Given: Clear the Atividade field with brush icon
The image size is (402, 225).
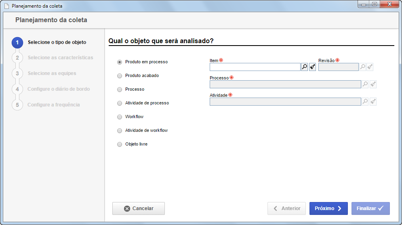Looking at the screenshot, I should point(373,102).
